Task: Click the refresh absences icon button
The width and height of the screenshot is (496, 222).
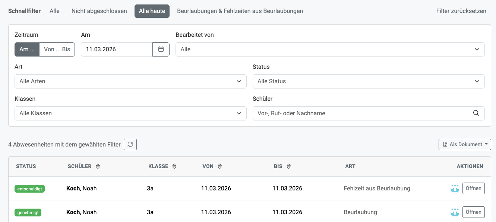Action: (x=130, y=144)
